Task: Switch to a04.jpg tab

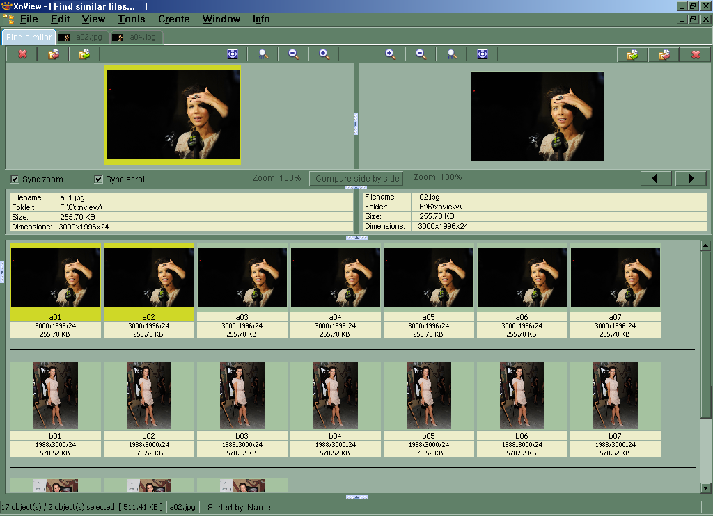Action: click(136, 38)
